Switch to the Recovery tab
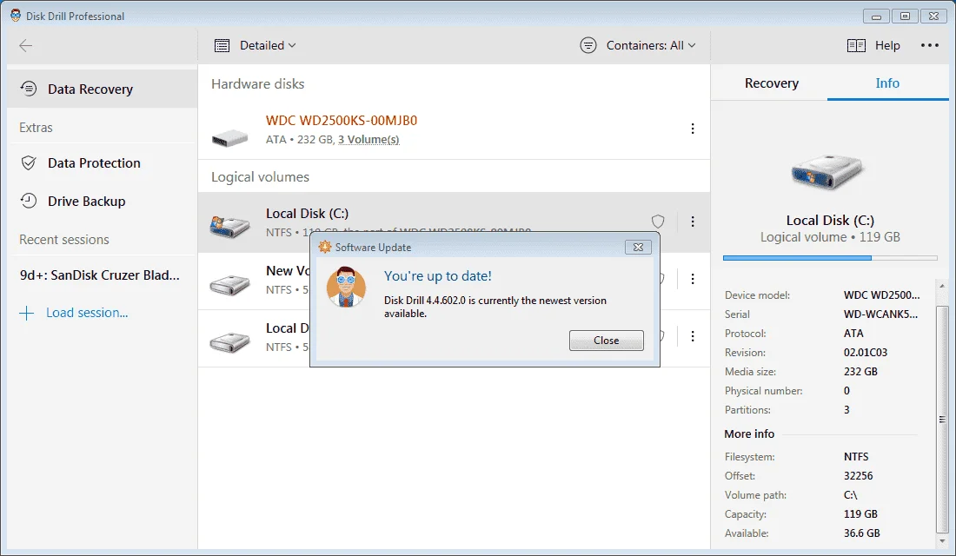 pyautogui.click(x=771, y=83)
